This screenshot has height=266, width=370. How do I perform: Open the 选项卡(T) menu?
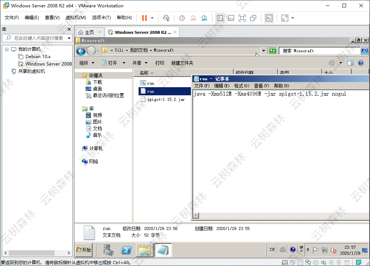coord(101,18)
